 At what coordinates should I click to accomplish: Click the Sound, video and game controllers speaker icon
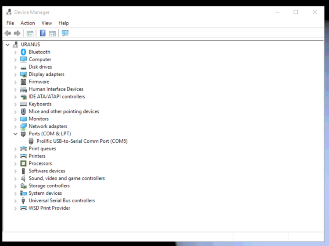tap(23, 178)
